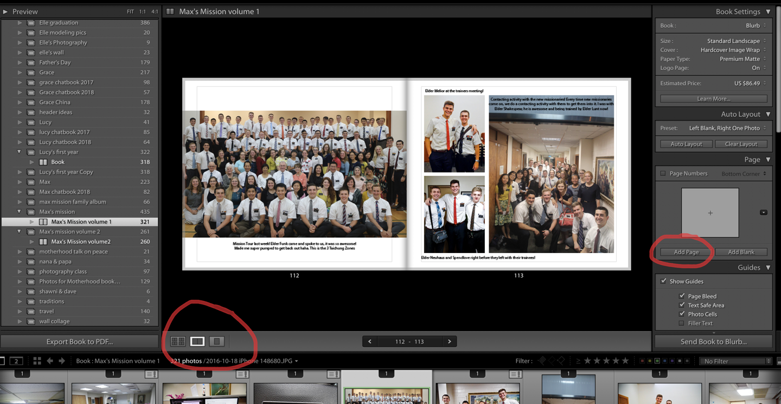Click the page range field 112 - 113
This screenshot has height=404, width=781.
(x=409, y=342)
